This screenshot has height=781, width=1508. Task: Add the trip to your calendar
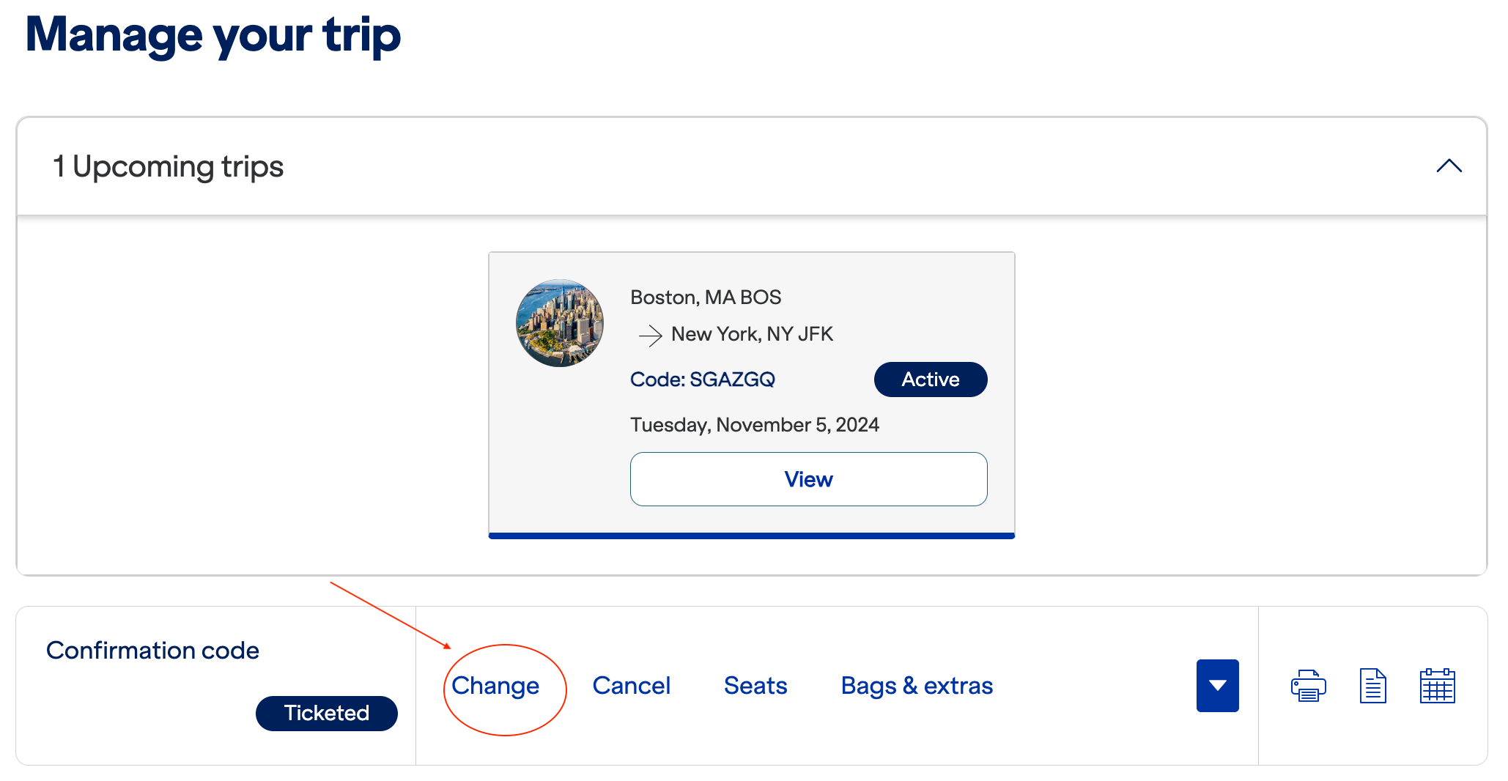[1438, 686]
